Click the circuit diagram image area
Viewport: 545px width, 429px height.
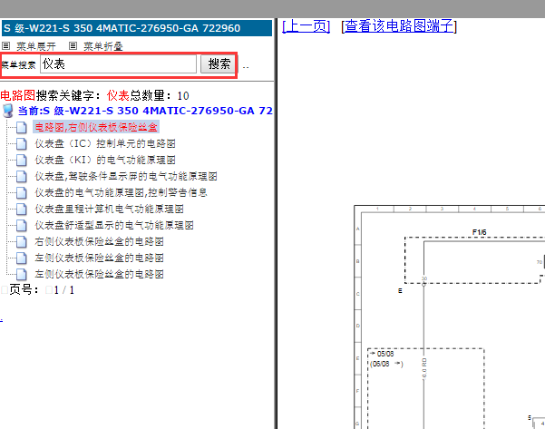[450, 317]
